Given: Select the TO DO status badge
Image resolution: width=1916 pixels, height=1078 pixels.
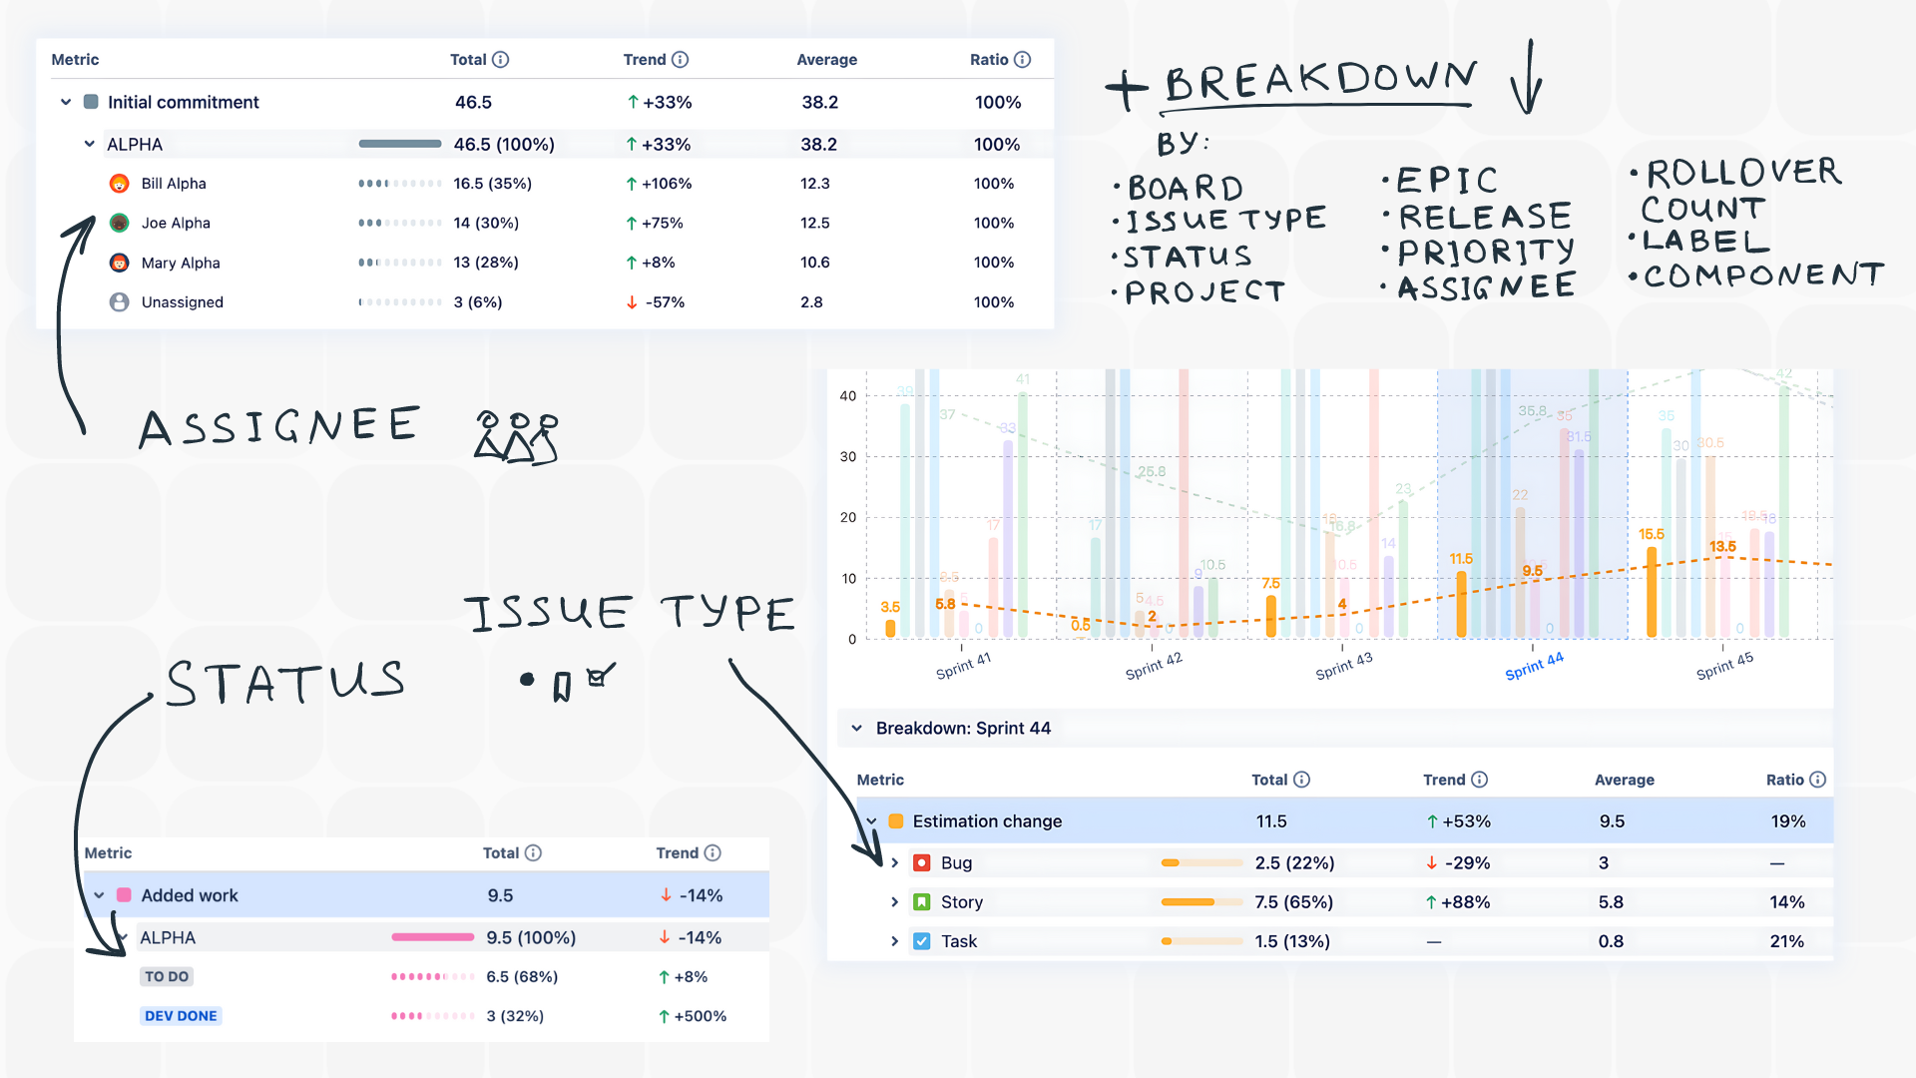Looking at the screenshot, I should click(x=166, y=976).
